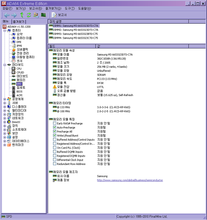Open the 파일(F) menu
This screenshot has width=207, height=220.
8,8
